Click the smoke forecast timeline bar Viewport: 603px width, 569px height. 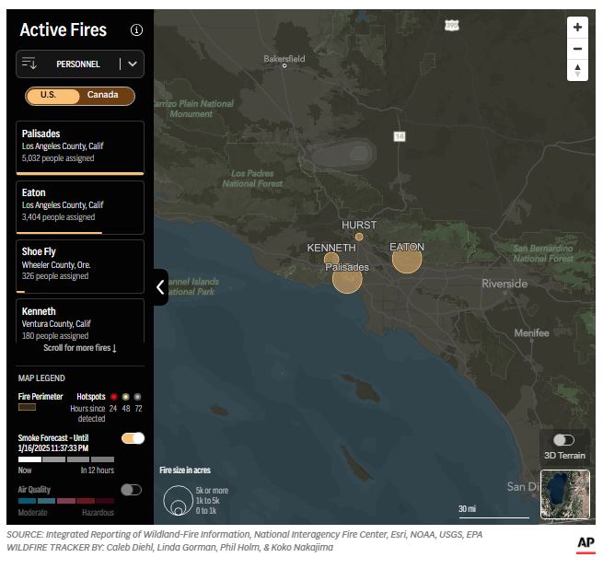coord(66,459)
